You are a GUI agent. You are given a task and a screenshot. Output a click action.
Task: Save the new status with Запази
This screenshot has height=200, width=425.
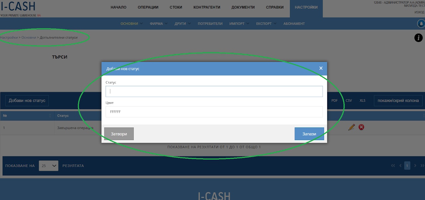point(309,134)
